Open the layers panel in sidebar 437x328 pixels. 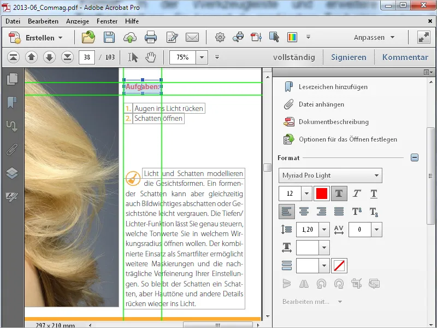12,173
